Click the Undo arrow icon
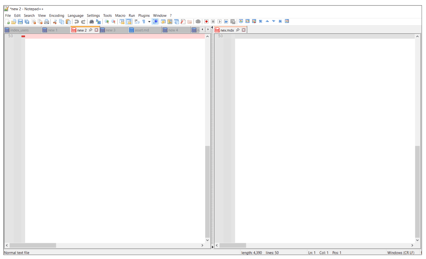The width and height of the screenshot is (426, 259). click(76, 22)
